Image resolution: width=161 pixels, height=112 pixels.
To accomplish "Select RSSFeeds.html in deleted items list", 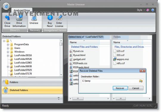I will pyautogui.click(x=81, y=67).
